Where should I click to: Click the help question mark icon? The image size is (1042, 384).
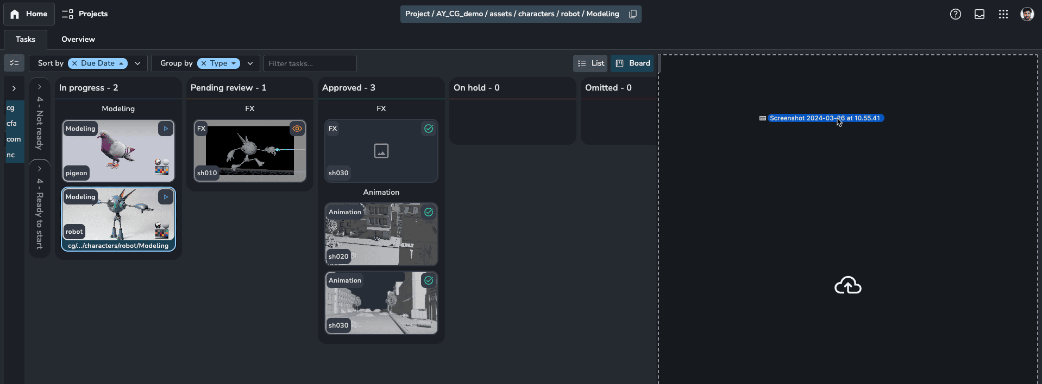pyautogui.click(x=955, y=14)
